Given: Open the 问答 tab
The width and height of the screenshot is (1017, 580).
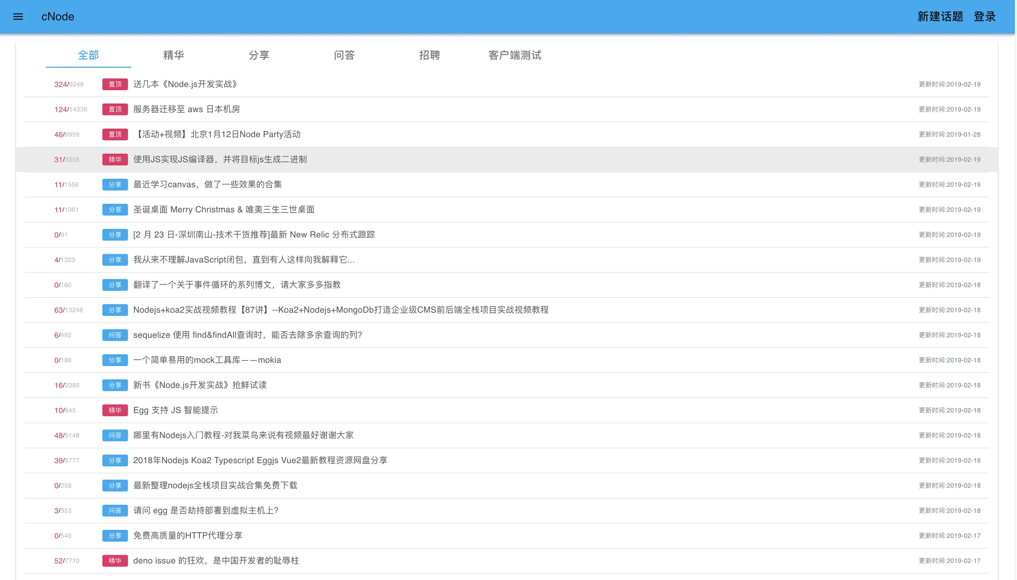Looking at the screenshot, I should pyautogui.click(x=344, y=55).
